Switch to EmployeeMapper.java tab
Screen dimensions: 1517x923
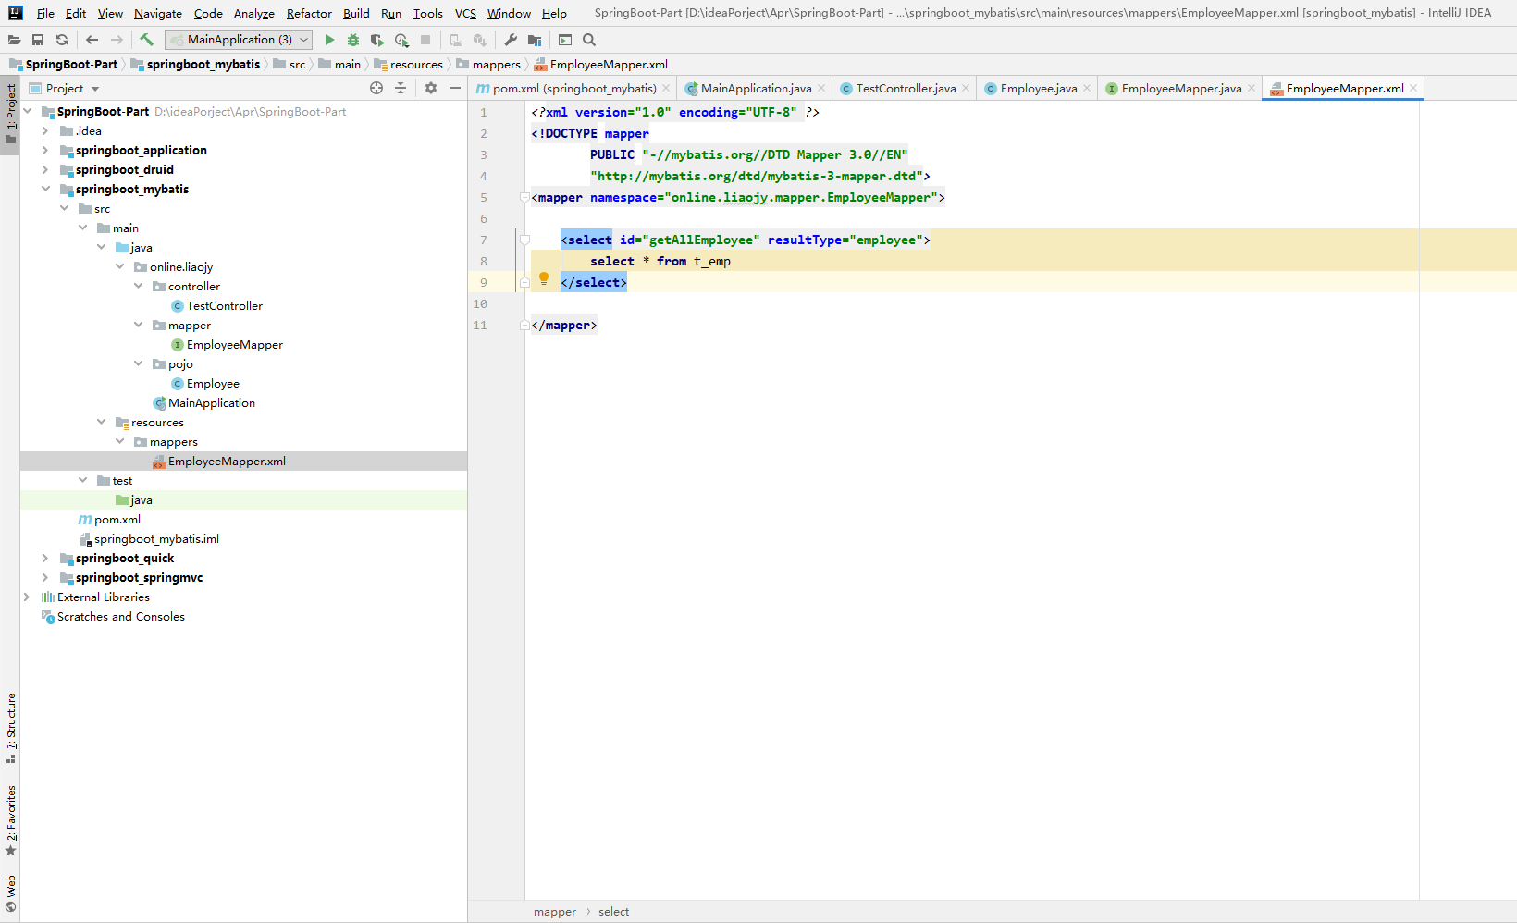[1181, 89]
